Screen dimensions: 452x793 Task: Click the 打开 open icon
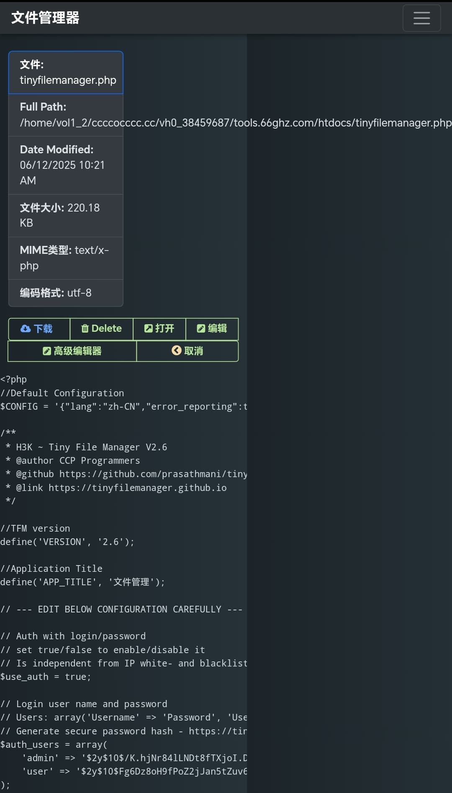coord(148,328)
